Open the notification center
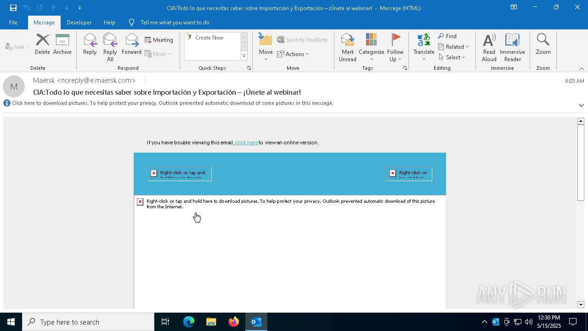Viewport: 588px width, 331px height. (573, 322)
